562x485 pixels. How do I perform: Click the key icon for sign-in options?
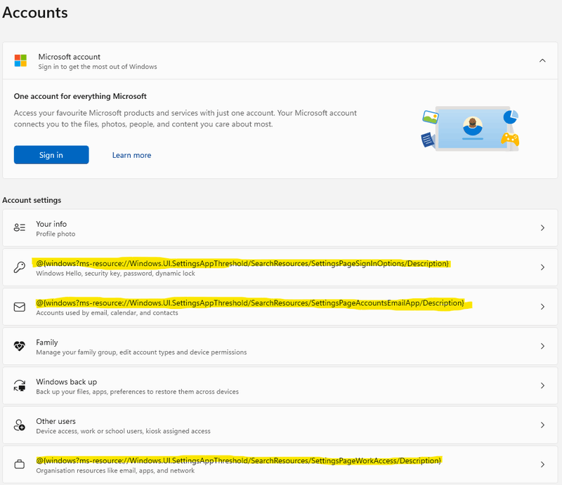(20, 267)
